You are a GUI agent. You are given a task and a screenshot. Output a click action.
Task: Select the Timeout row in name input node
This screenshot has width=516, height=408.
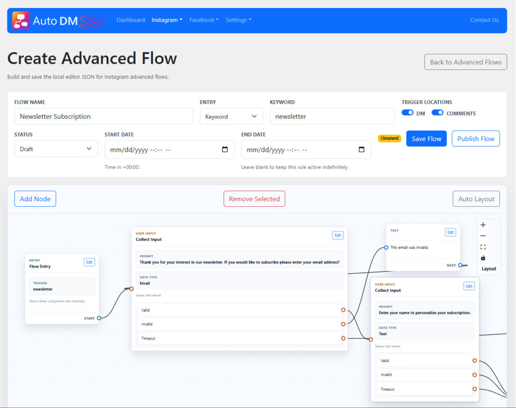[x=424, y=389]
